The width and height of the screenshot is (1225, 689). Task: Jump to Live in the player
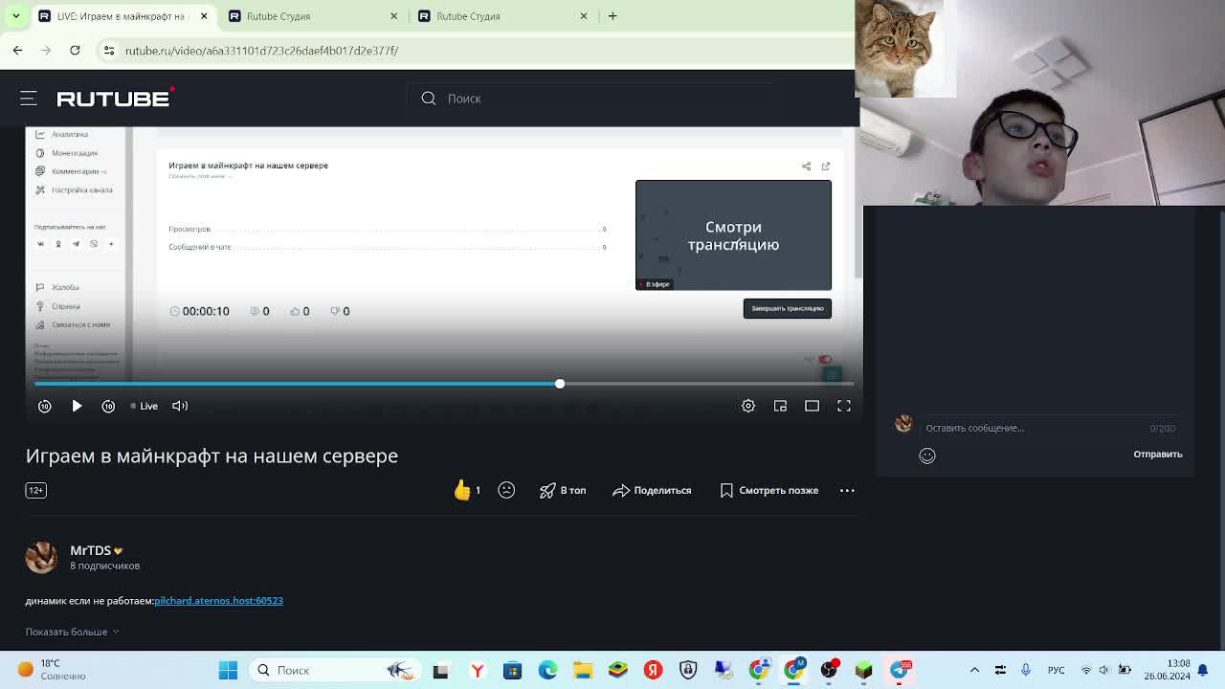pyautogui.click(x=145, y=406)
